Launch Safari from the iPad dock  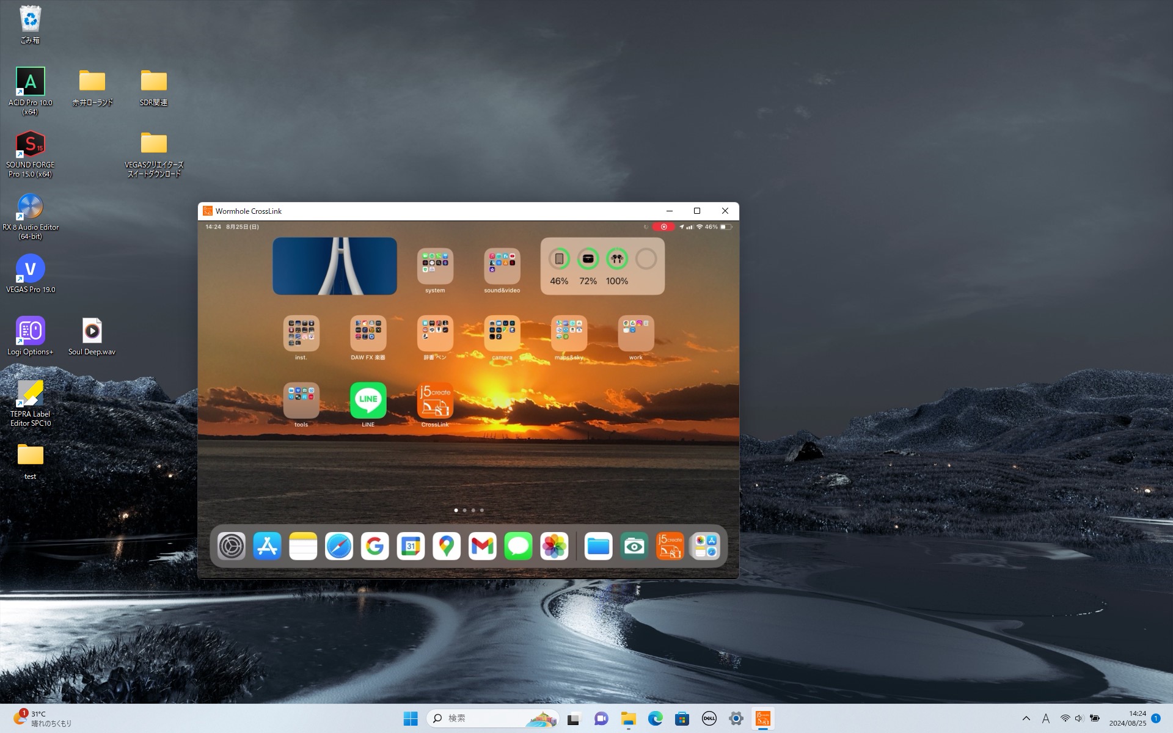click(339, 546)
